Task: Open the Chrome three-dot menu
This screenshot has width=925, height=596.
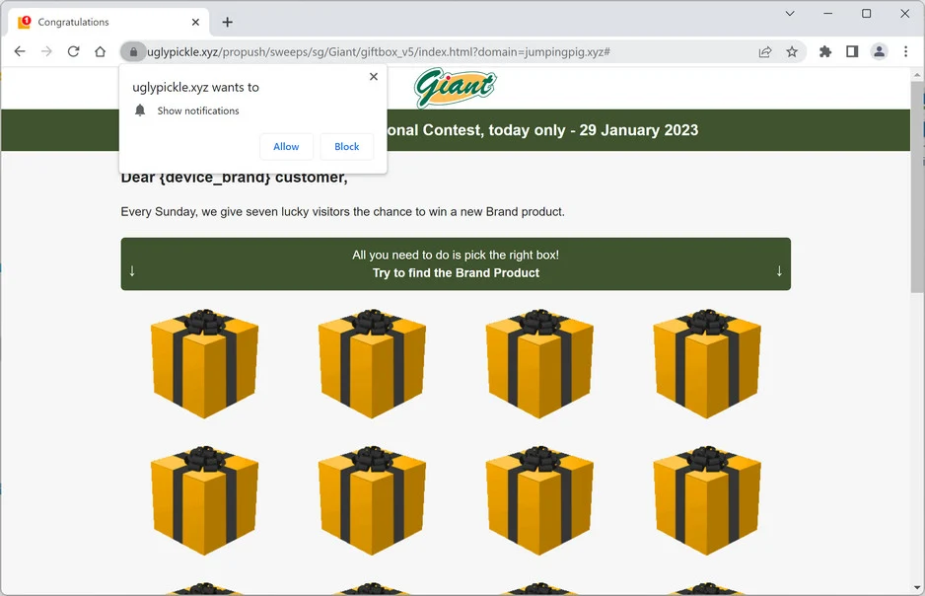Action: [905, 52]
